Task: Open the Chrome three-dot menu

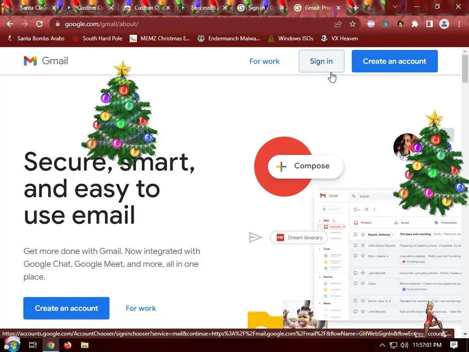Action: pos(459,24)
